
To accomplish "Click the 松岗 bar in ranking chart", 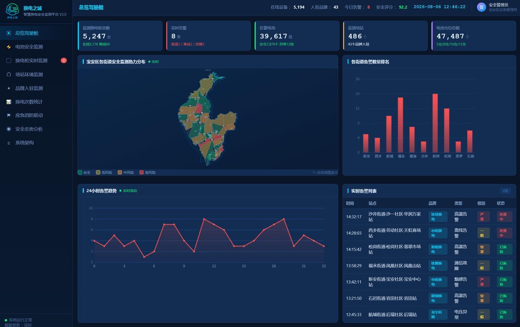I will 447,130.
